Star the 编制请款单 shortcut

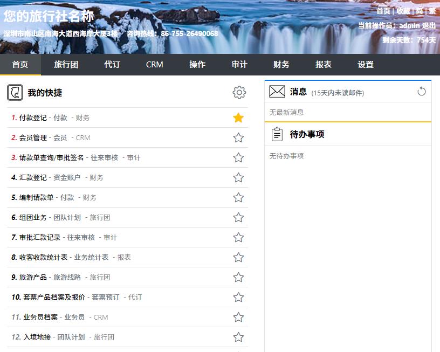pos(238,197)
